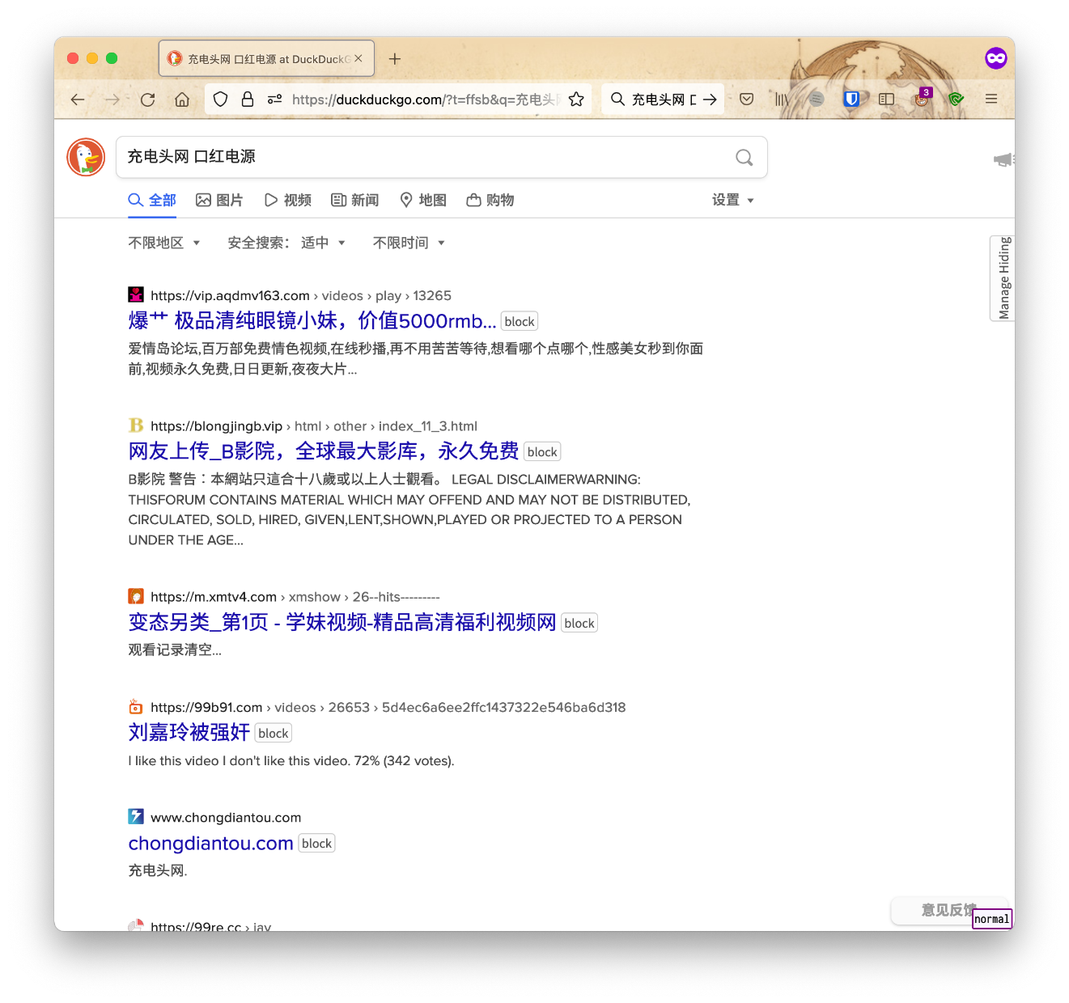Open the chongdiantou.com result link
Image resolution: width=1069 pixels, height=1003 pixels.
point(210,843)
